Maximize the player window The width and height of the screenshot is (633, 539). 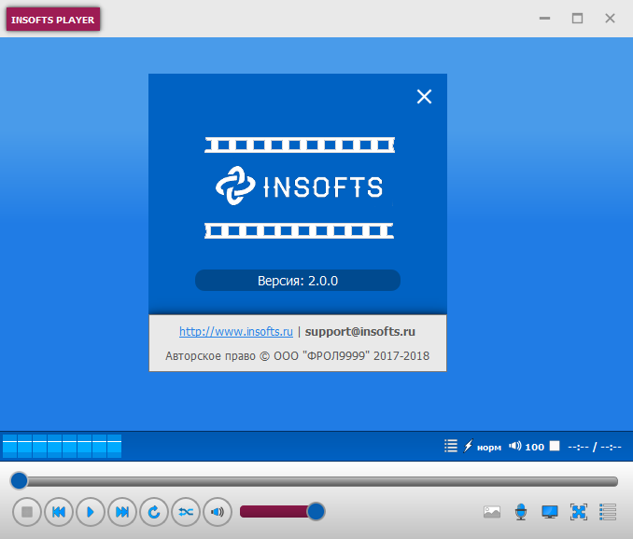pos(577,18)
